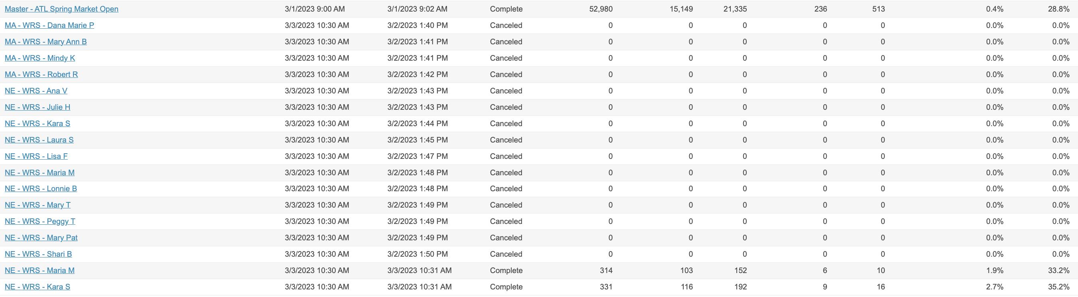Screen dimensions: 1078x297
Task: Open NE - WRS - Julie H link
Action: click(x=37, y=107)
